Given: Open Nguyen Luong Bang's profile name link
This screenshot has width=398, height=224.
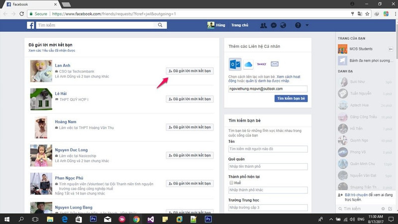Looking at the screenshot, I should pyautogui.click(x=74, y=208).
